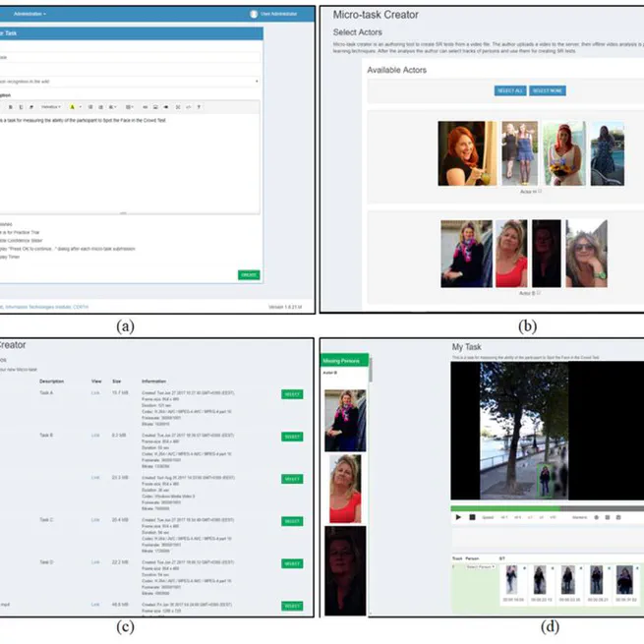Click the first track snapshot thumbnail

511,579
